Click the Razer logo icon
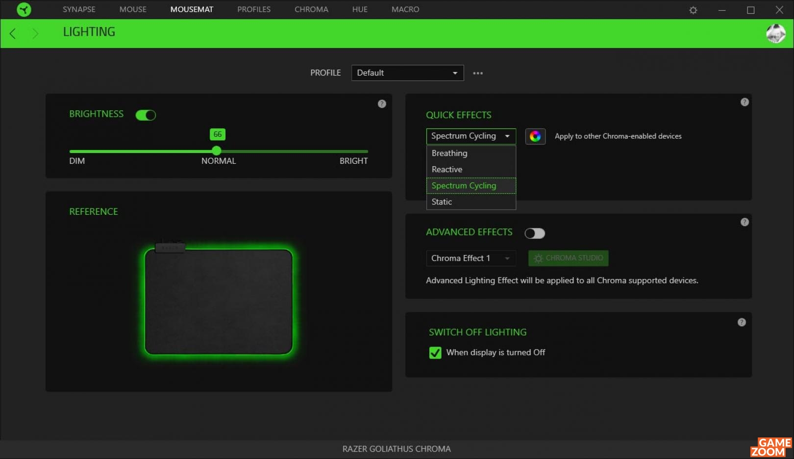Image resolution: width=794 pixels, height=459 pixels. [x=24, y=9]
